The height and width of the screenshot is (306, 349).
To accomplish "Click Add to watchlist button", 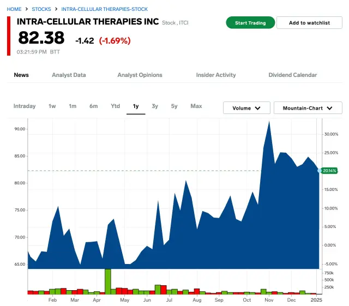I will point(309,23).
